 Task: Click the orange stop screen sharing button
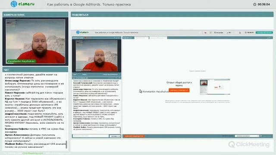(x=179, y=90)
